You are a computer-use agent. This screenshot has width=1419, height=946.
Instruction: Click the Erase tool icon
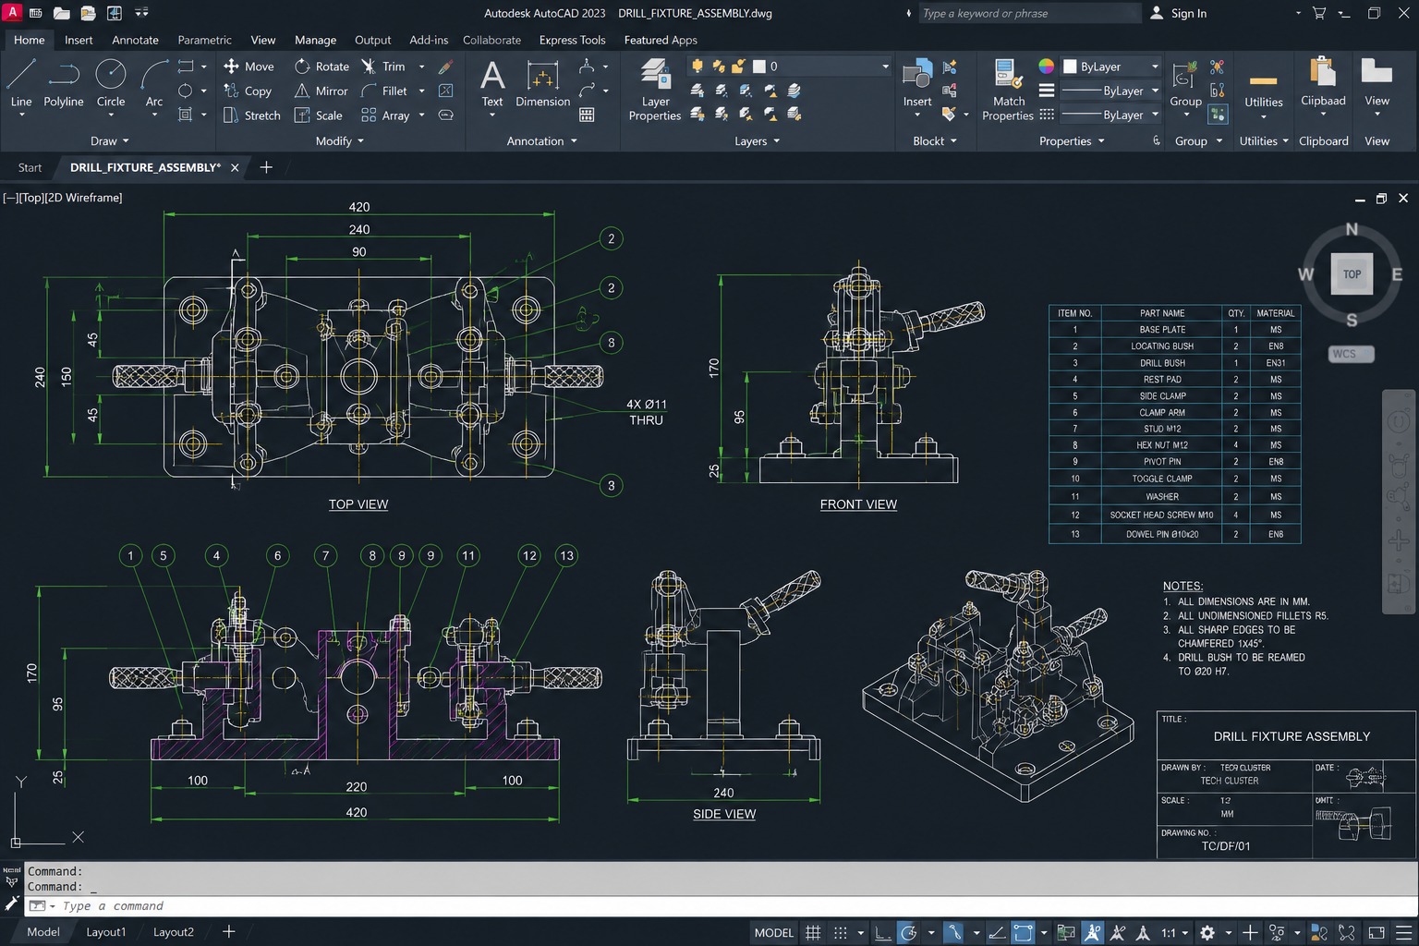[445, 67]
